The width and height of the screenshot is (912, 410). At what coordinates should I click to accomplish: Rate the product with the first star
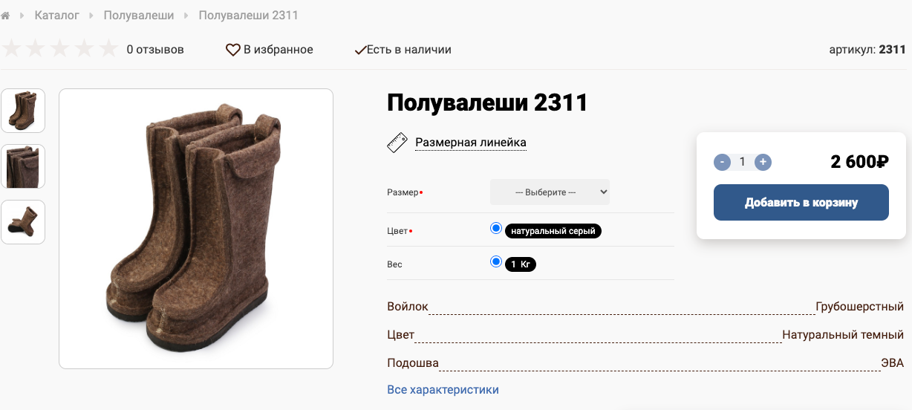click(x=12, y=49)
